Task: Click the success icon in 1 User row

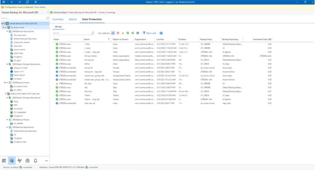Action: [57, 44]
